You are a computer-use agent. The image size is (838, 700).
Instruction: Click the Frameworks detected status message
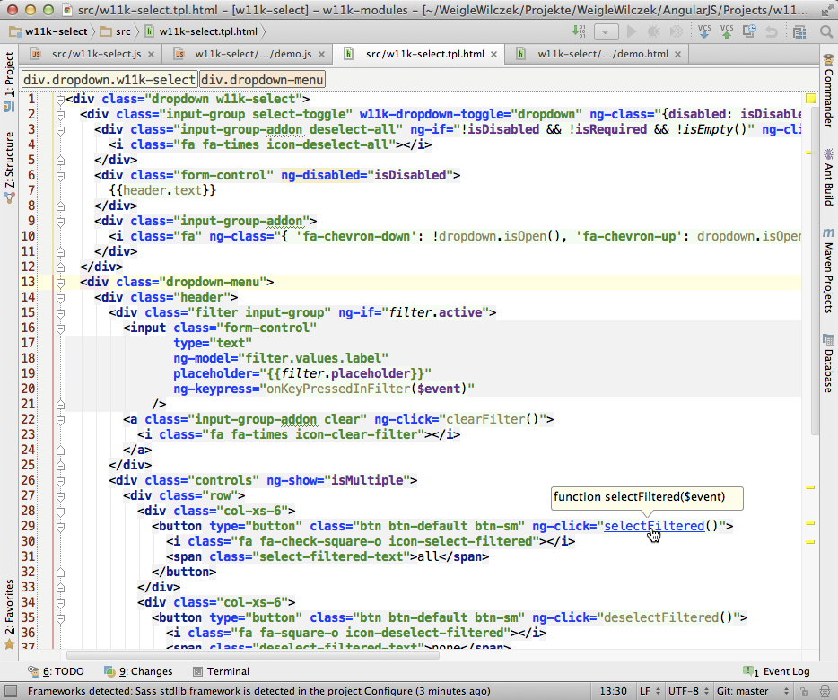point(258,691)
